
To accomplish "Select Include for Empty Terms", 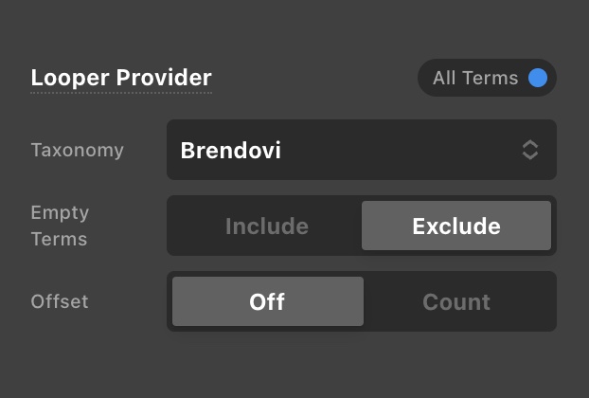I will [267, 226].
